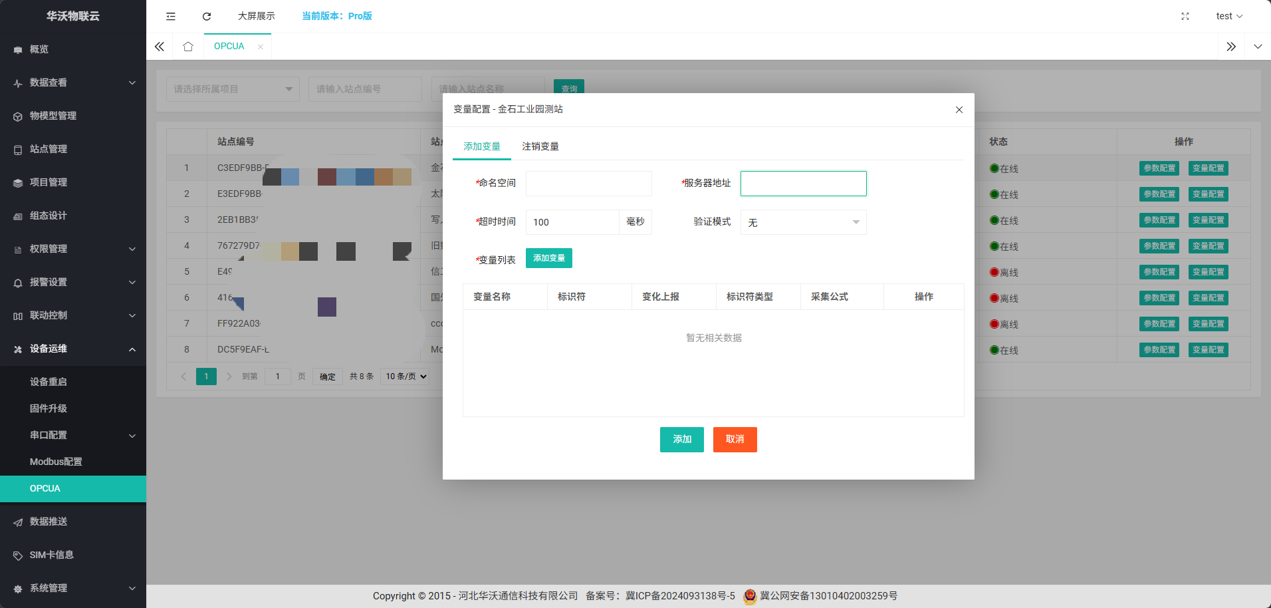Collapse the sidebar with the menu icon
This screenshot has height=608, width=1271.
click(171, 16)
